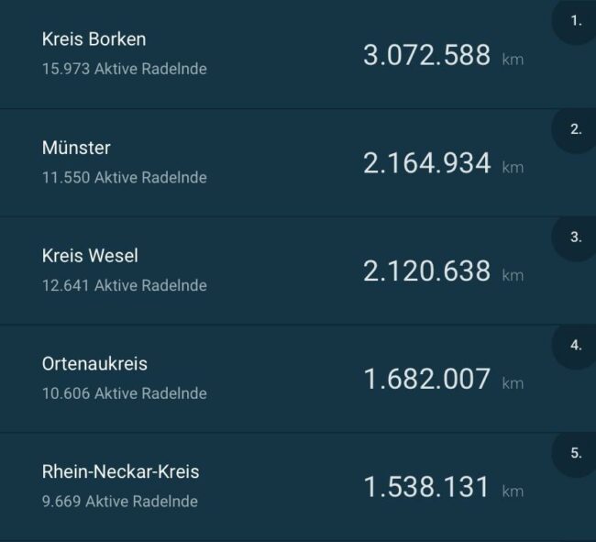
Task: Click the 12.641 Aktive Radelnde text
Action: pyautogui.click(x=124, y=285)
